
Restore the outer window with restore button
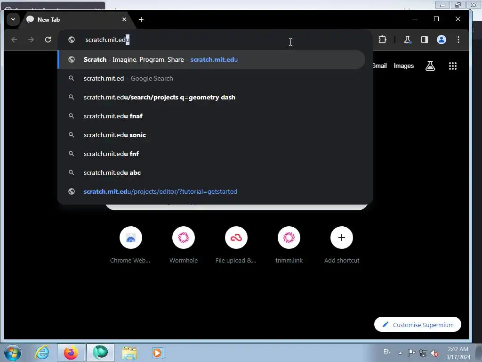pos(458,5)
